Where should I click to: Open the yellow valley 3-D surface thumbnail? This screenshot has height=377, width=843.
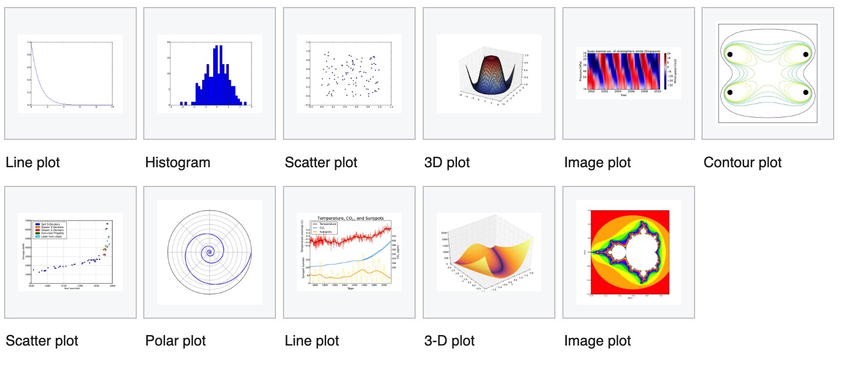[x=489, y=252]
